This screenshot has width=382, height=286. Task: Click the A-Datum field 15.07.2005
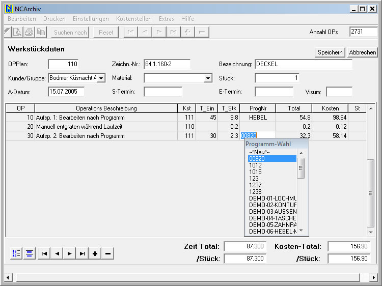point(66,92)
